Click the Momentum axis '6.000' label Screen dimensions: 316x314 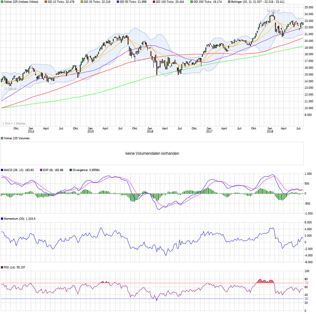(x=308, y=222)
